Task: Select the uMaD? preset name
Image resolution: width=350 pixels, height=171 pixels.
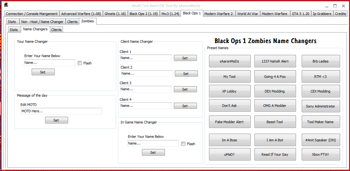Action: pyautogui.click(x=229, y=154)
